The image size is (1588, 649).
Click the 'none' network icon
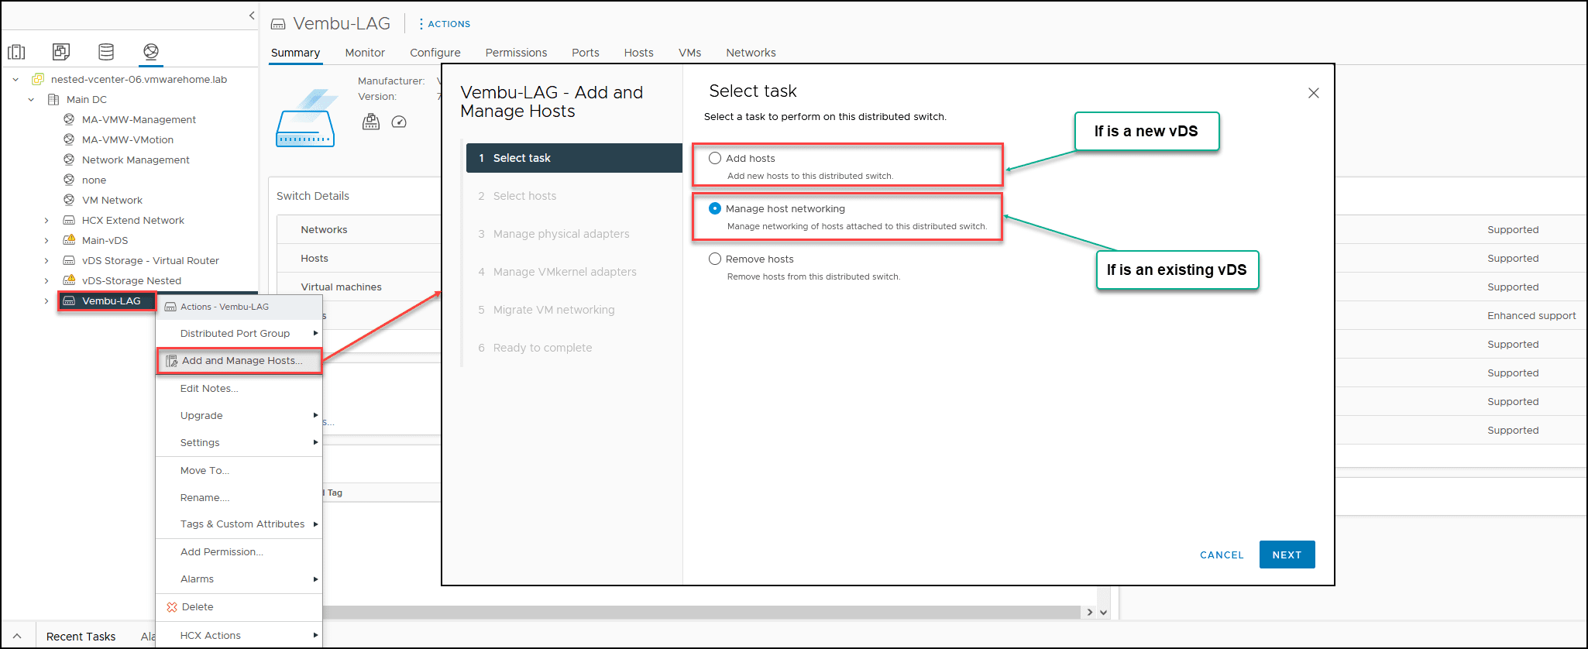(x=69, y=180)
